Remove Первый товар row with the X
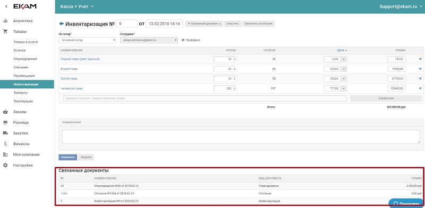The width and height of the screenshot is (425, 208). click(420, 59)
